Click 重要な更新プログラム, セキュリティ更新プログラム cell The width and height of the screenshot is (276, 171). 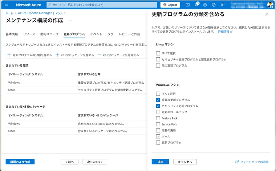(111, 83)
